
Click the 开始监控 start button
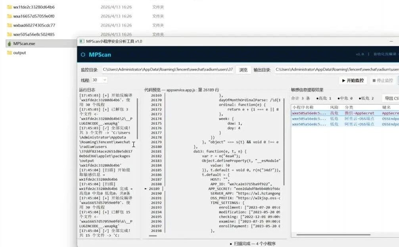(353, 80)
